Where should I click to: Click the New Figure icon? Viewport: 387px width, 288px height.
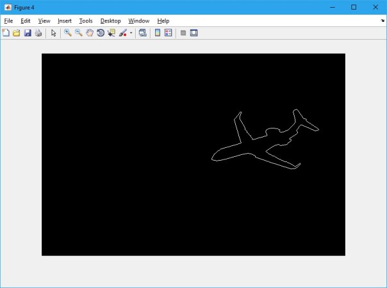(x=6, y=33)
